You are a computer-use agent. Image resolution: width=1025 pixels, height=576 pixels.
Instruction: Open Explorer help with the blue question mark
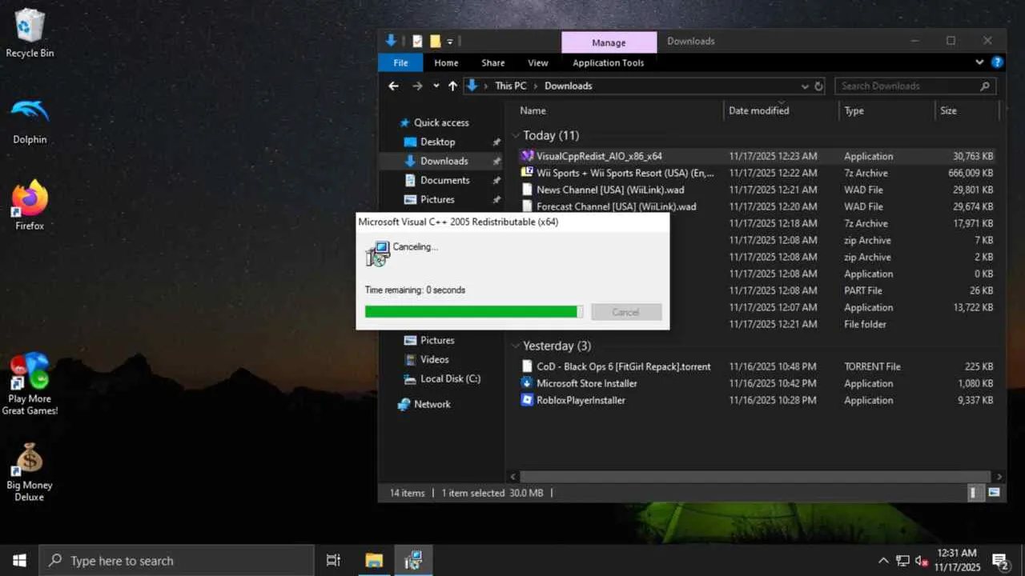(997, 62)
